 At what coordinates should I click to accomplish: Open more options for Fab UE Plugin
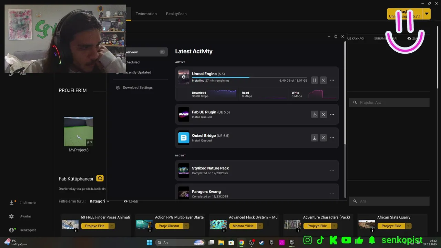[x=332, y=114]
